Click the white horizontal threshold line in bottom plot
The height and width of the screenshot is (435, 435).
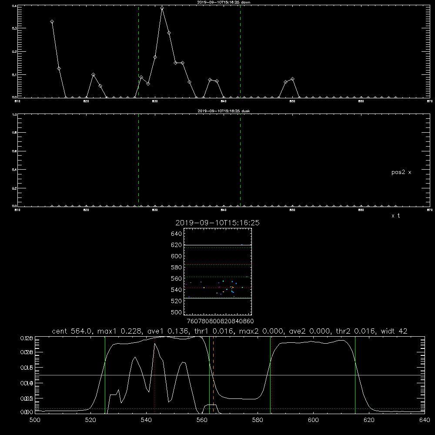click(x=230, y=375)
